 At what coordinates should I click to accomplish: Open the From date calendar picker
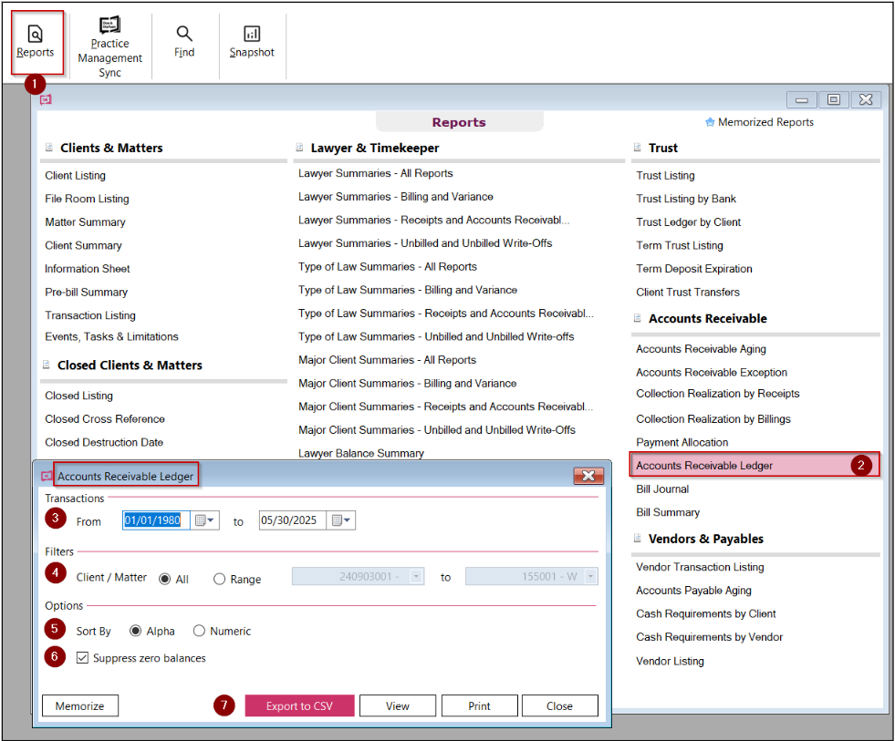pos(204,520)
